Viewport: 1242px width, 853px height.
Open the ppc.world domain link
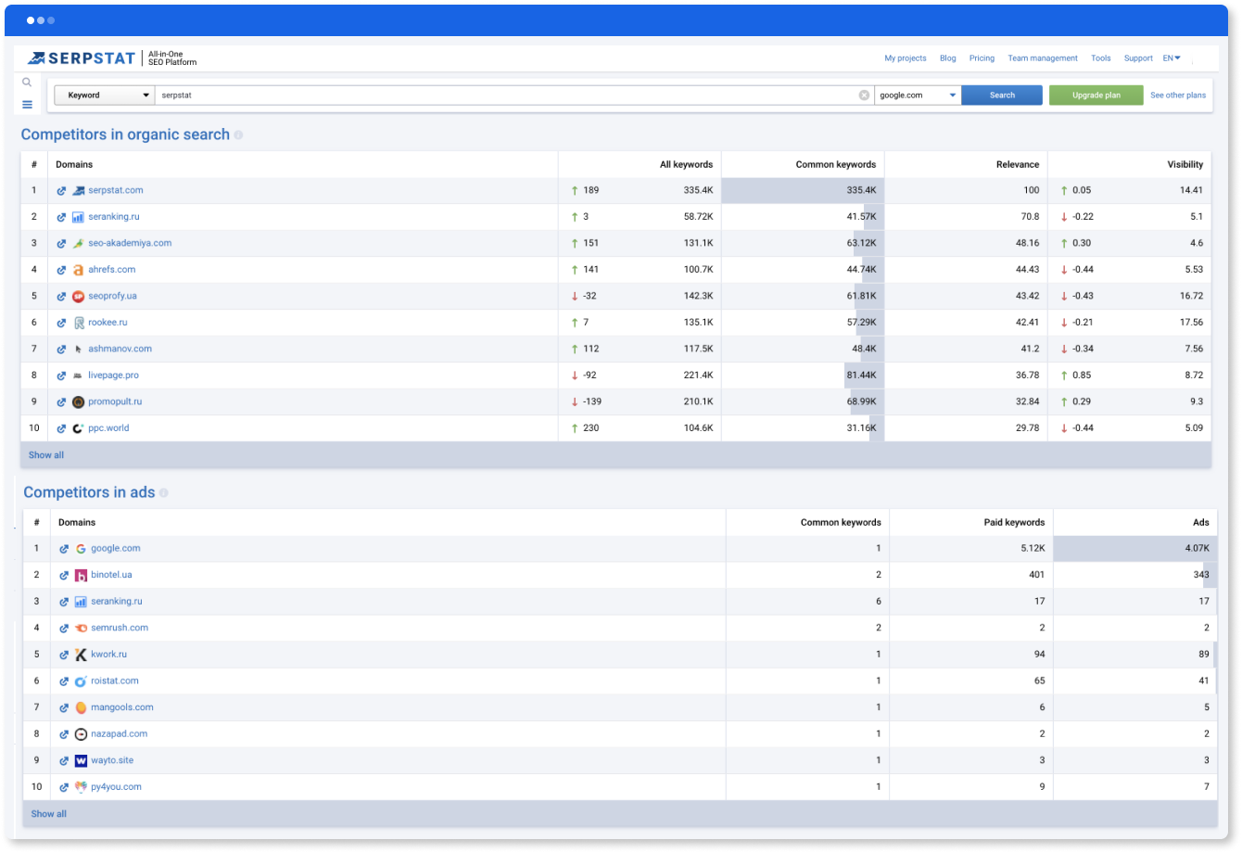pyautogui.click(x=108, y=428)
